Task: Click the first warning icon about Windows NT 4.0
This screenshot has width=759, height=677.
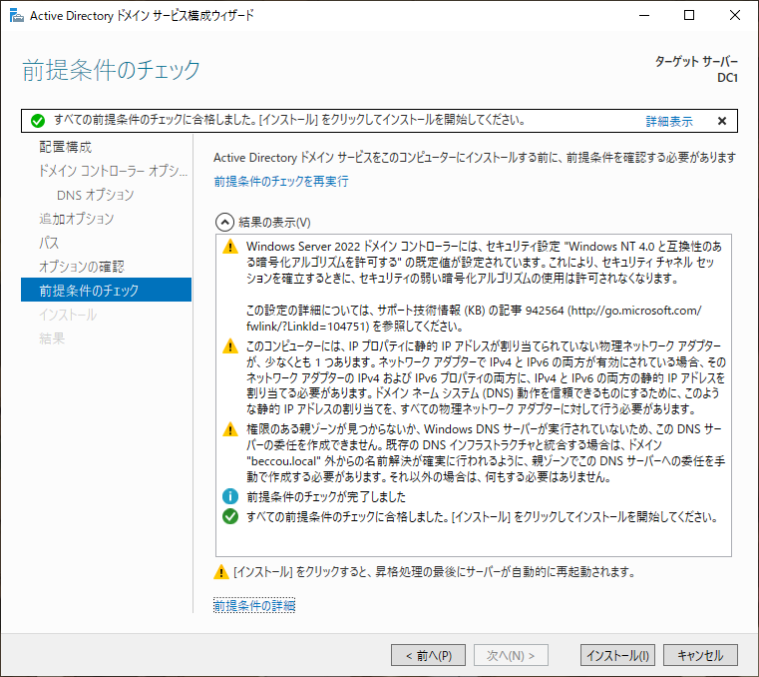Action: pyautogui.click(x=230, y=248)
